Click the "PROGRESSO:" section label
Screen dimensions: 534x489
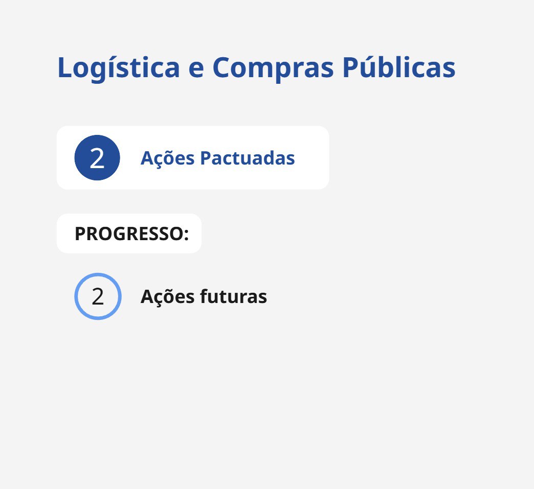tap(131, 234)
